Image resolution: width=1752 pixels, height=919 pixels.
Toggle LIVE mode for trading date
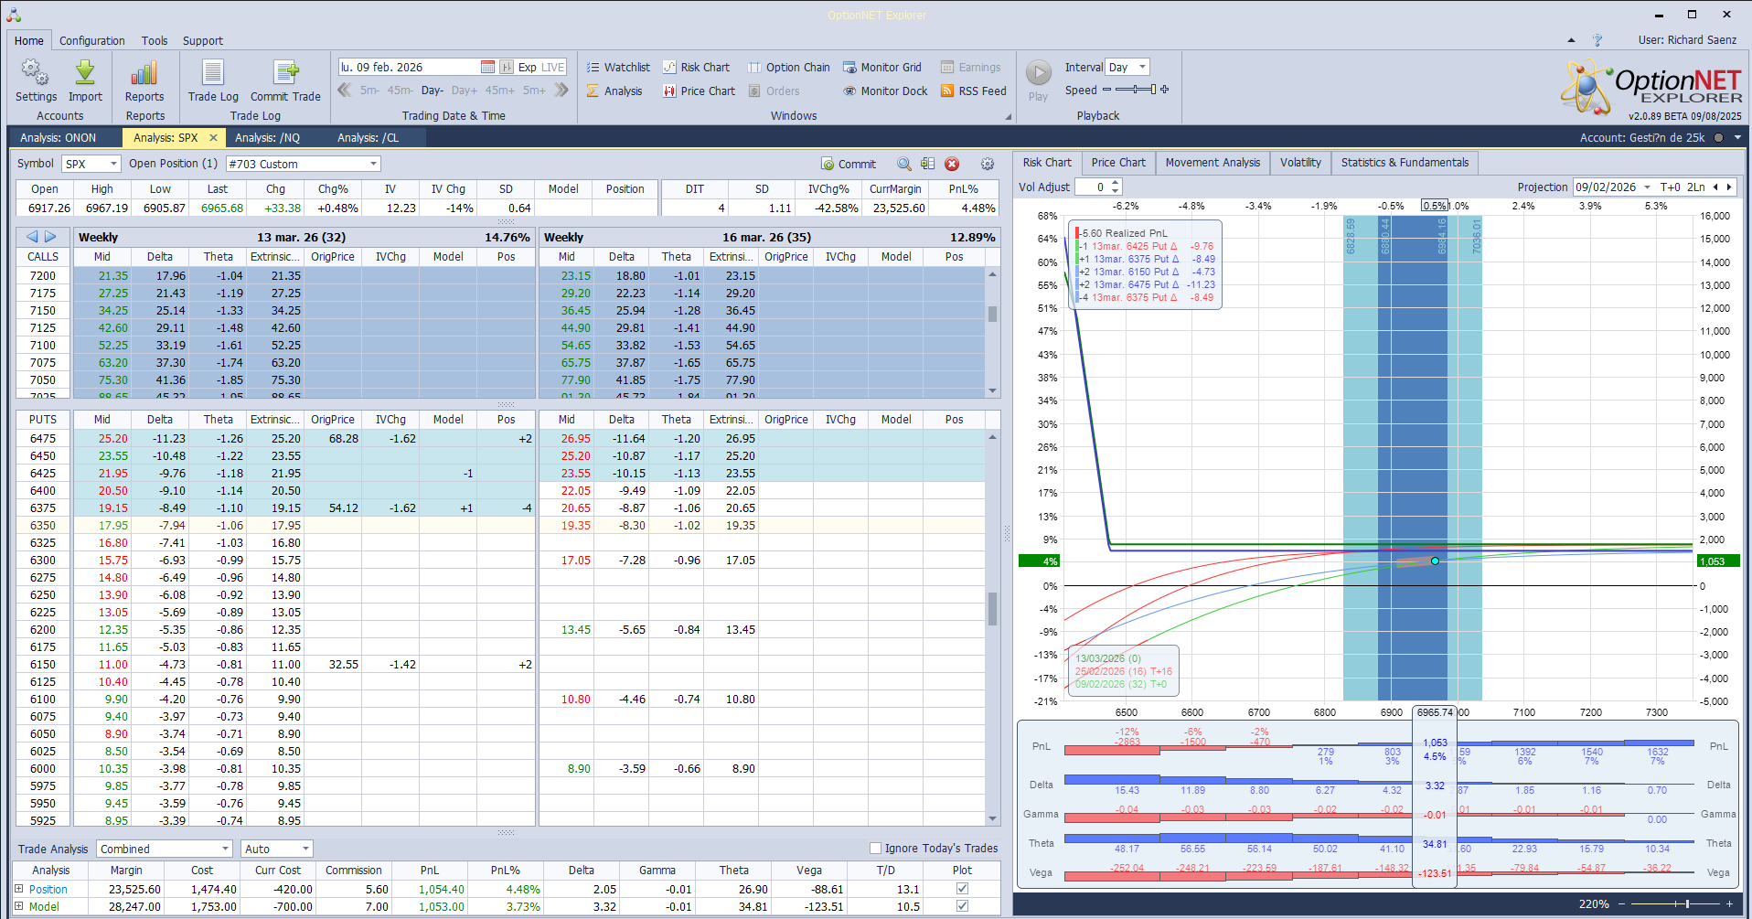click(x=553, y=67)
